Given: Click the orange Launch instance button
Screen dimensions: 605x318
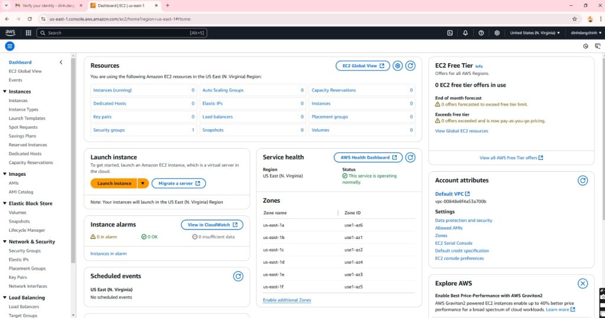Looking at the screenshot, I should coord(114,183).
